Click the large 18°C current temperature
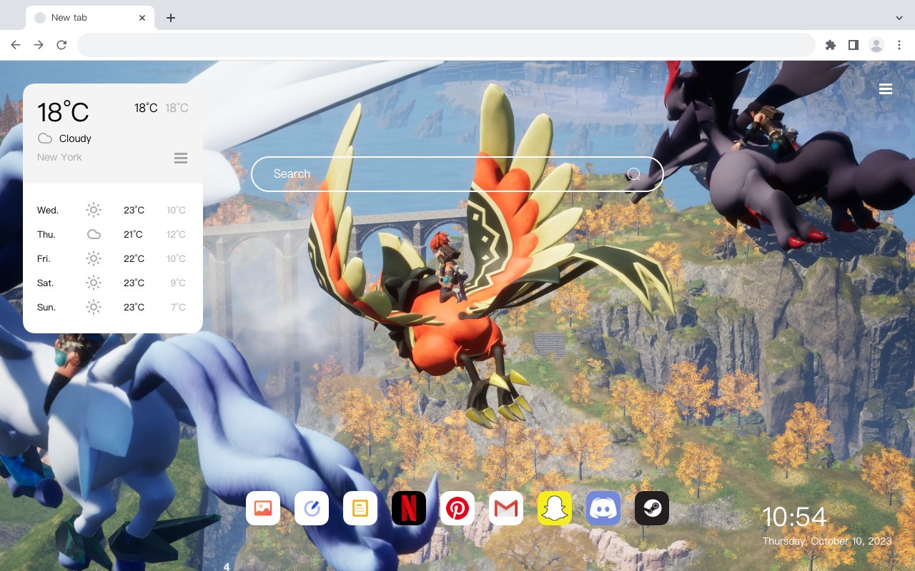 63,112
